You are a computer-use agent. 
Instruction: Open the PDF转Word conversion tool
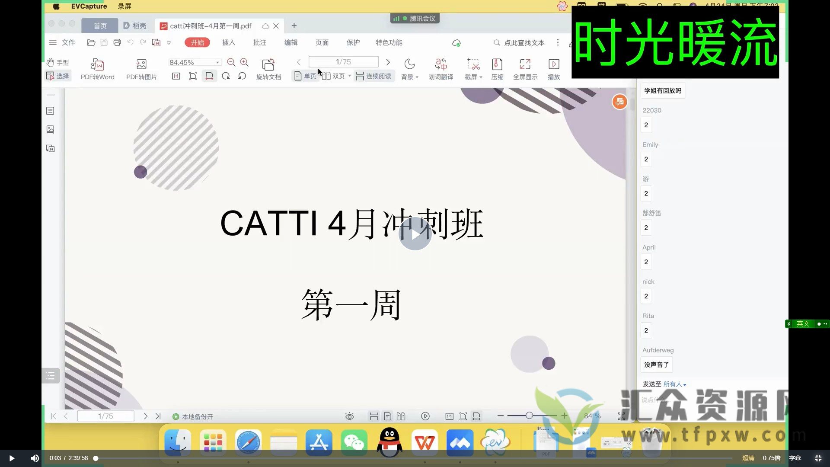click(97, 68)
